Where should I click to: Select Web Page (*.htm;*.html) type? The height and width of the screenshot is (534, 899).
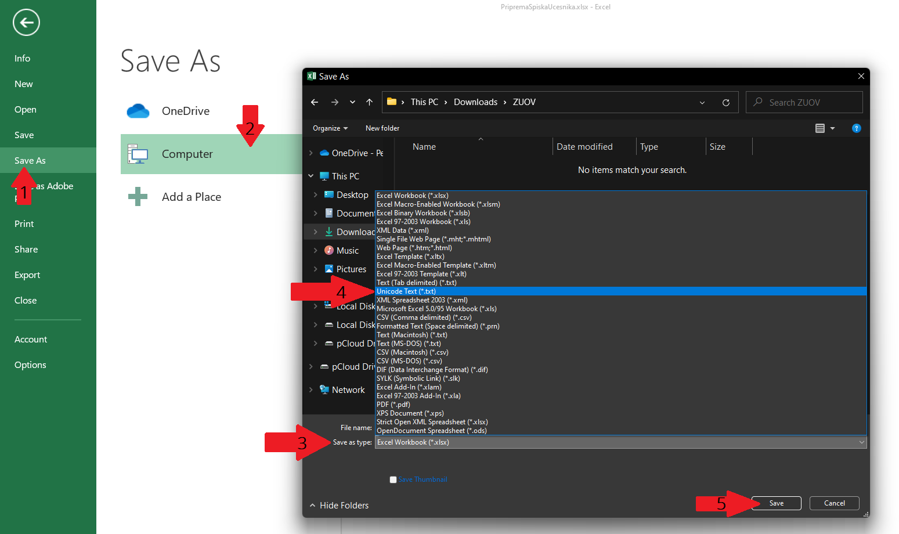tap(621, 248)
